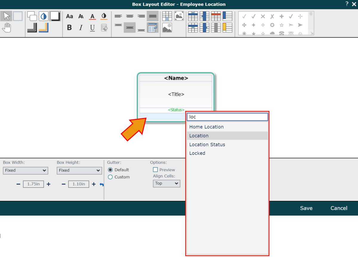This screenshot has height=257, width=358.
Task: Click the Cancel button
Action: pos(339,208)
